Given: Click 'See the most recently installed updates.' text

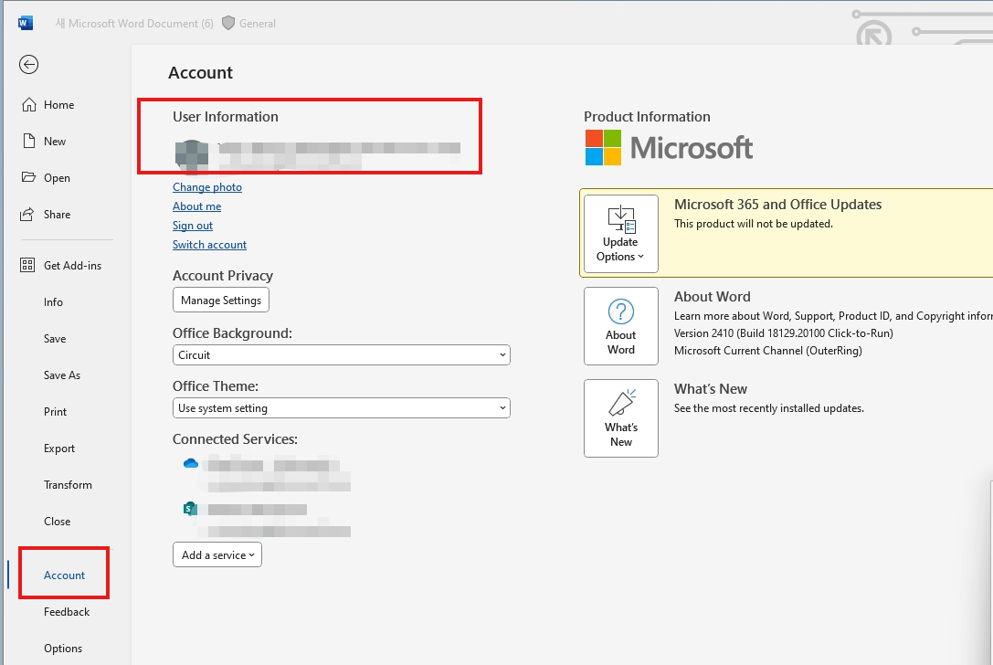Looking at the screenshot, I should [769, 408].
